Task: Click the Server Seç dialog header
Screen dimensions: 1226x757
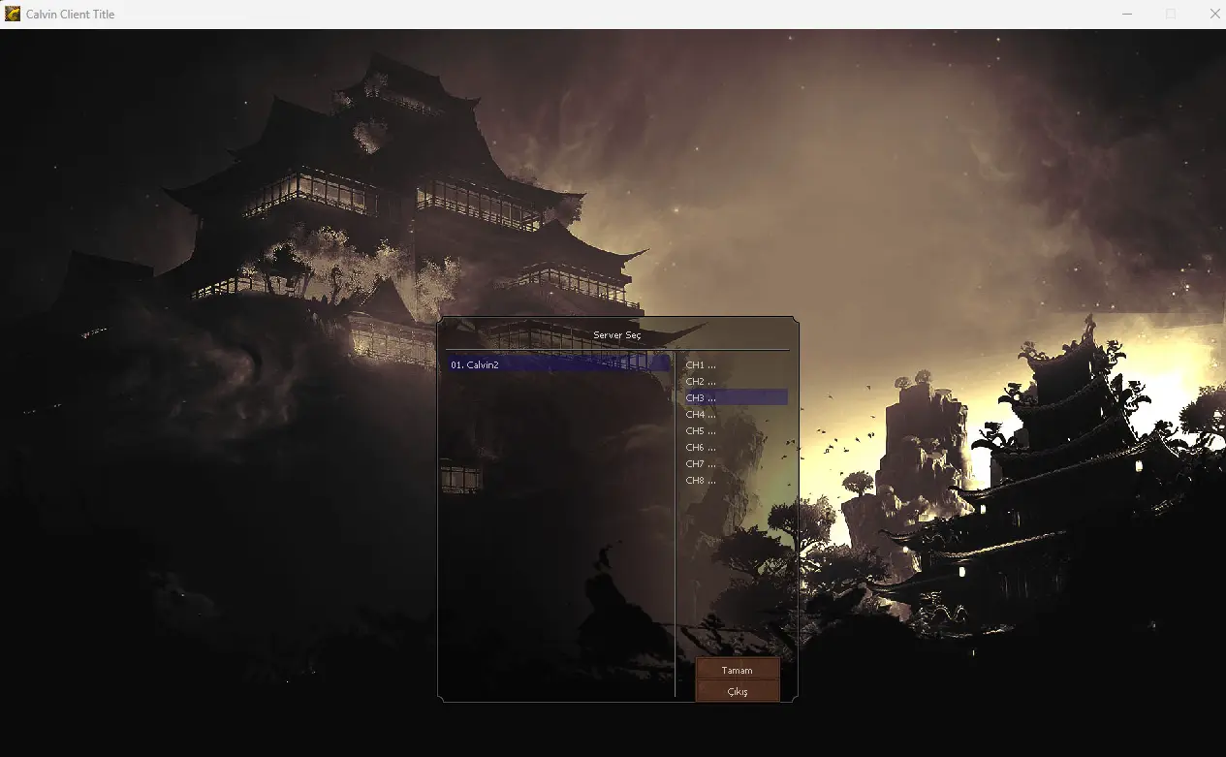Action: tap(617, 335)
